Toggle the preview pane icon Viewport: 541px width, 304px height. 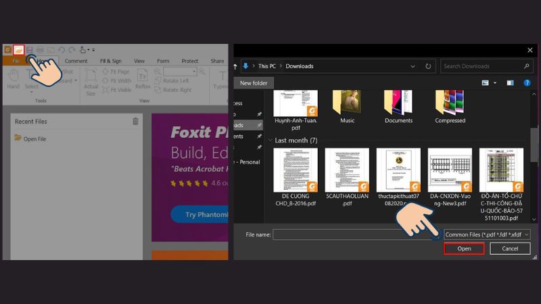pos(510,83)
